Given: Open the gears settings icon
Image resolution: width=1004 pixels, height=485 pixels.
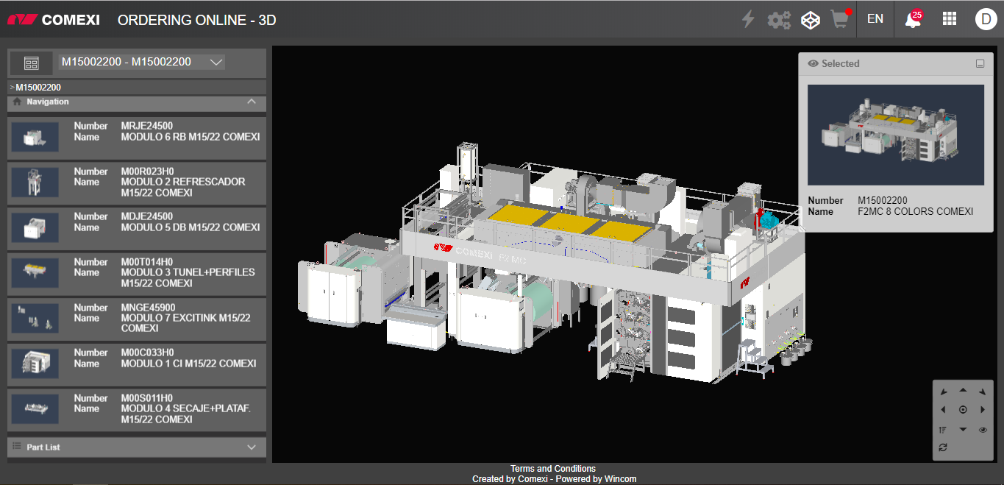Looking at the screenshot, I should 779,20.
